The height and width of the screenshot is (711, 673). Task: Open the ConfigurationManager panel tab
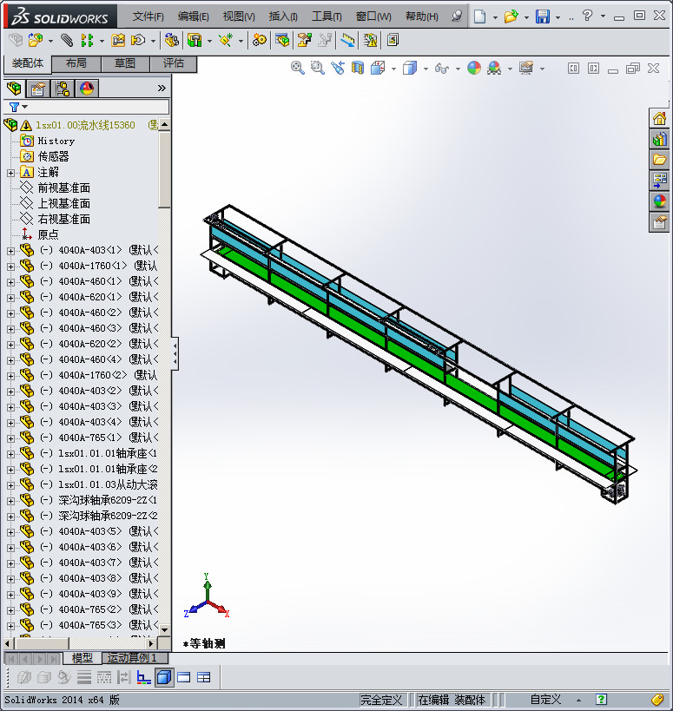[x=63, y=88]
